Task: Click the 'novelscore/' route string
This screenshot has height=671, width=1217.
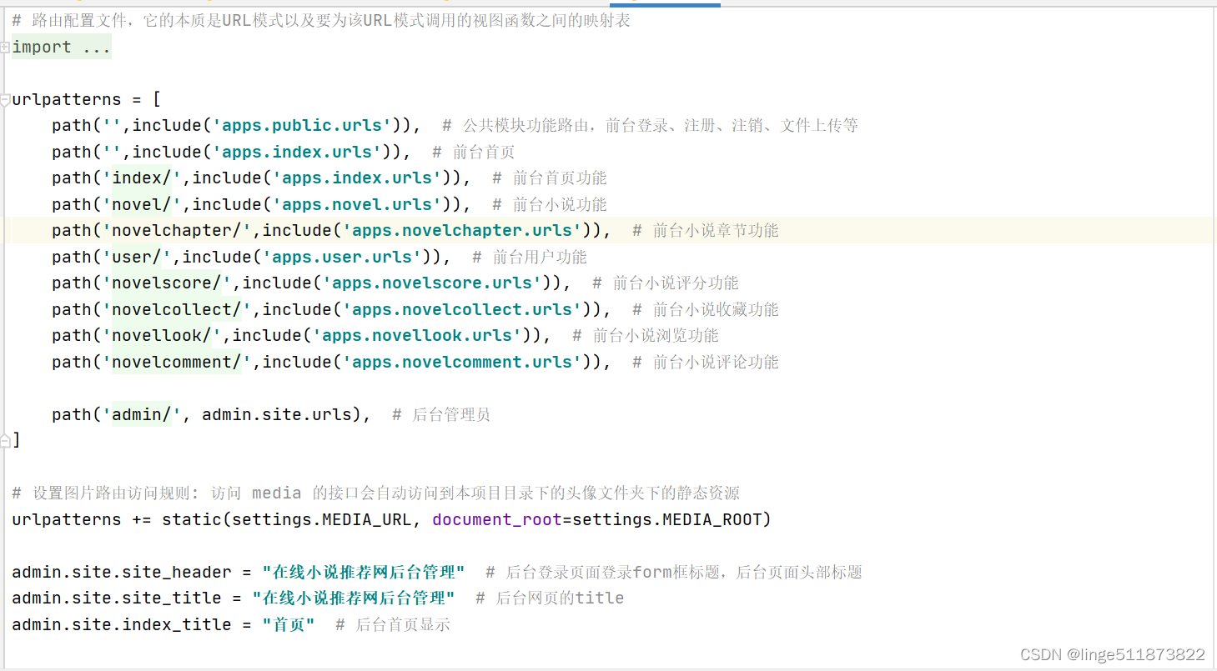Action: click(167, 283)
